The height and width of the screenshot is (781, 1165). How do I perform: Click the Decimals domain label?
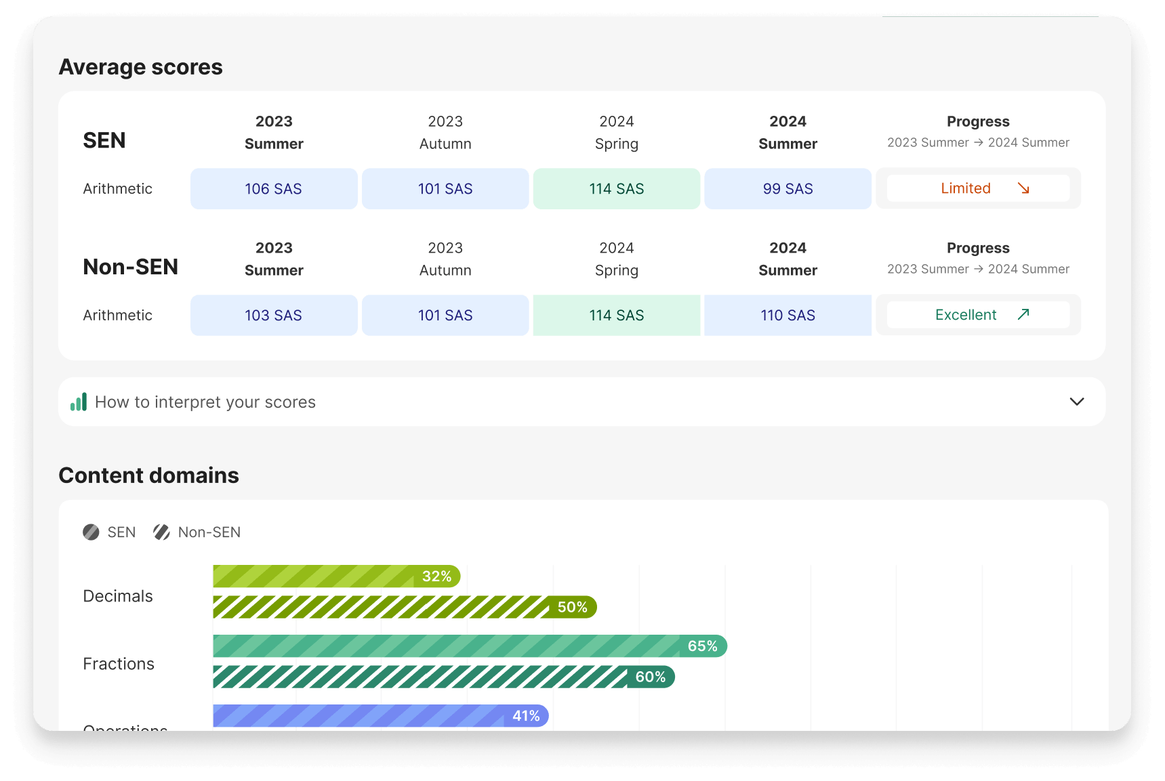[x=118, y=596]
